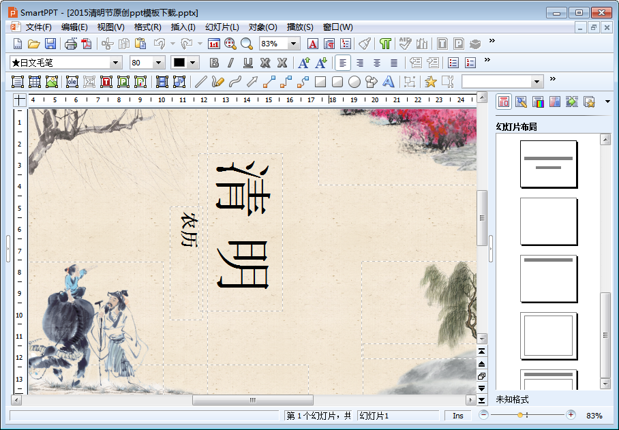This screenshot has height=430, width=619.
Task: Open the 格式(R) menu
Action: [148, 27]
